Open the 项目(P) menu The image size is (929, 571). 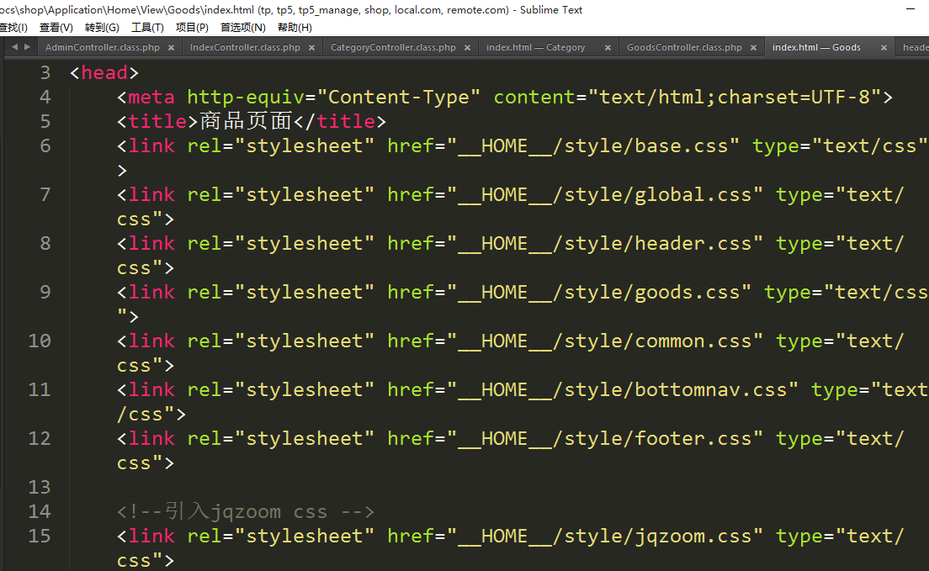192,28
